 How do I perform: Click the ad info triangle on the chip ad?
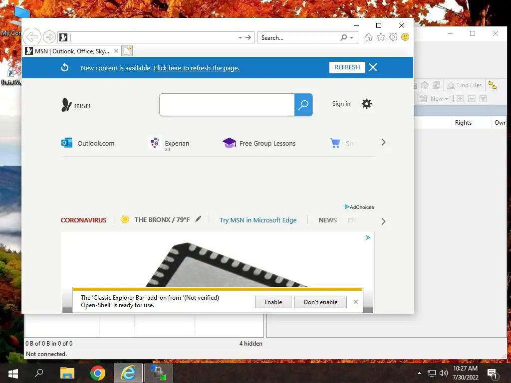368,238
